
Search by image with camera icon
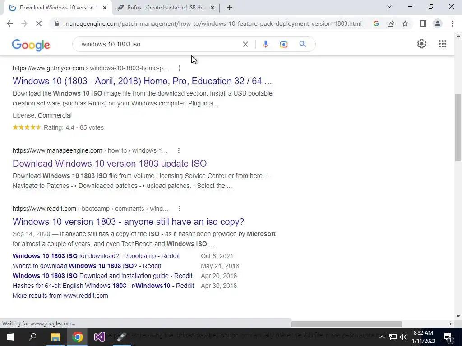[x=283, y=44]
